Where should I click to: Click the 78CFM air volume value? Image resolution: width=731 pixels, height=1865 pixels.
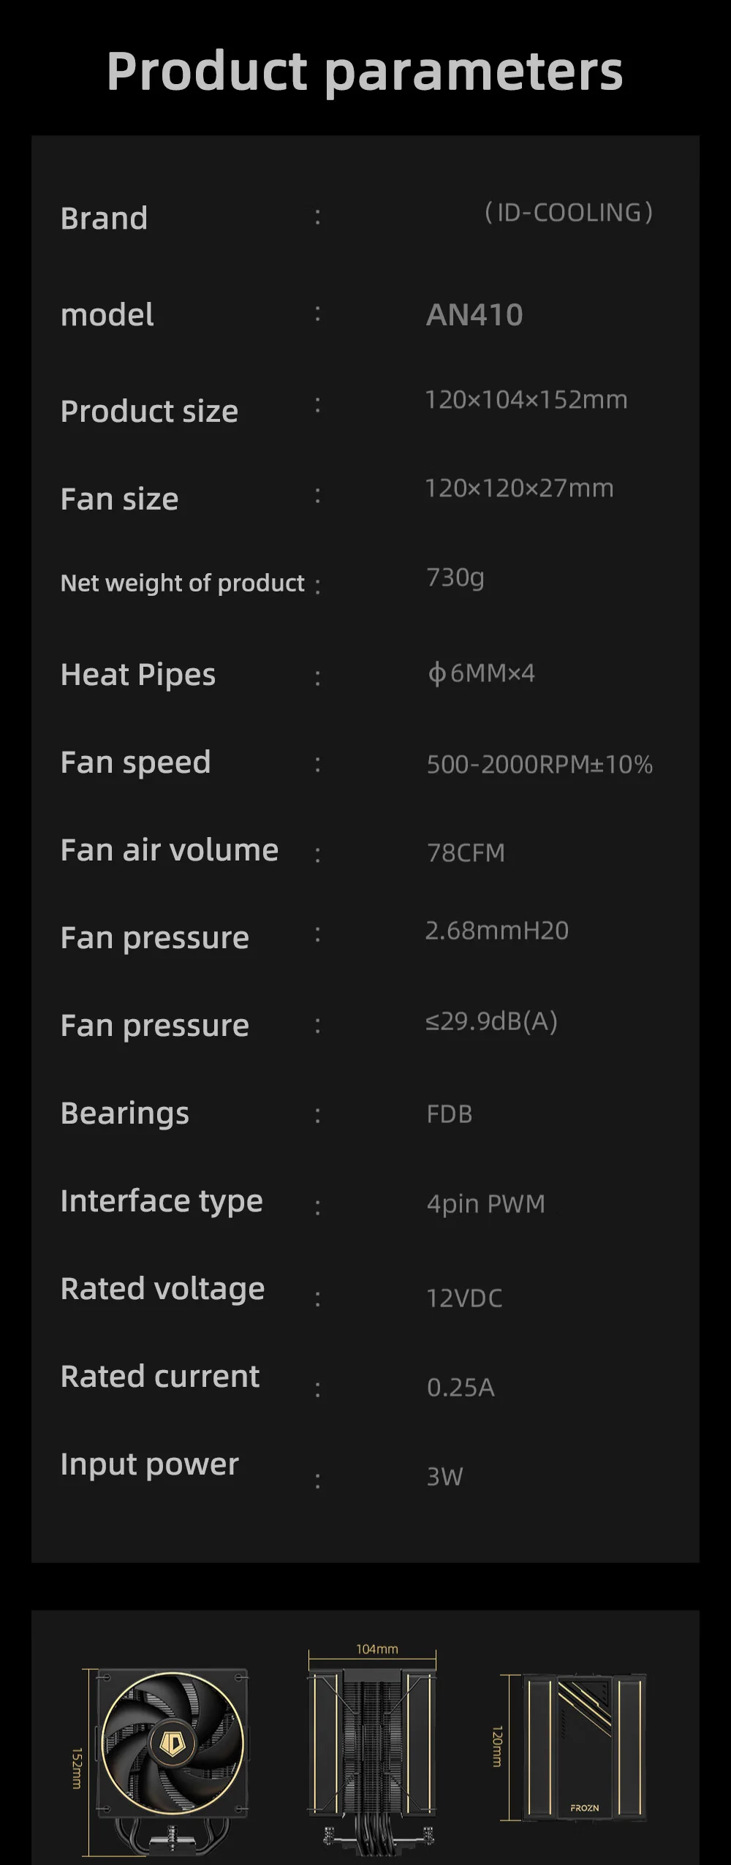[466, 853]
